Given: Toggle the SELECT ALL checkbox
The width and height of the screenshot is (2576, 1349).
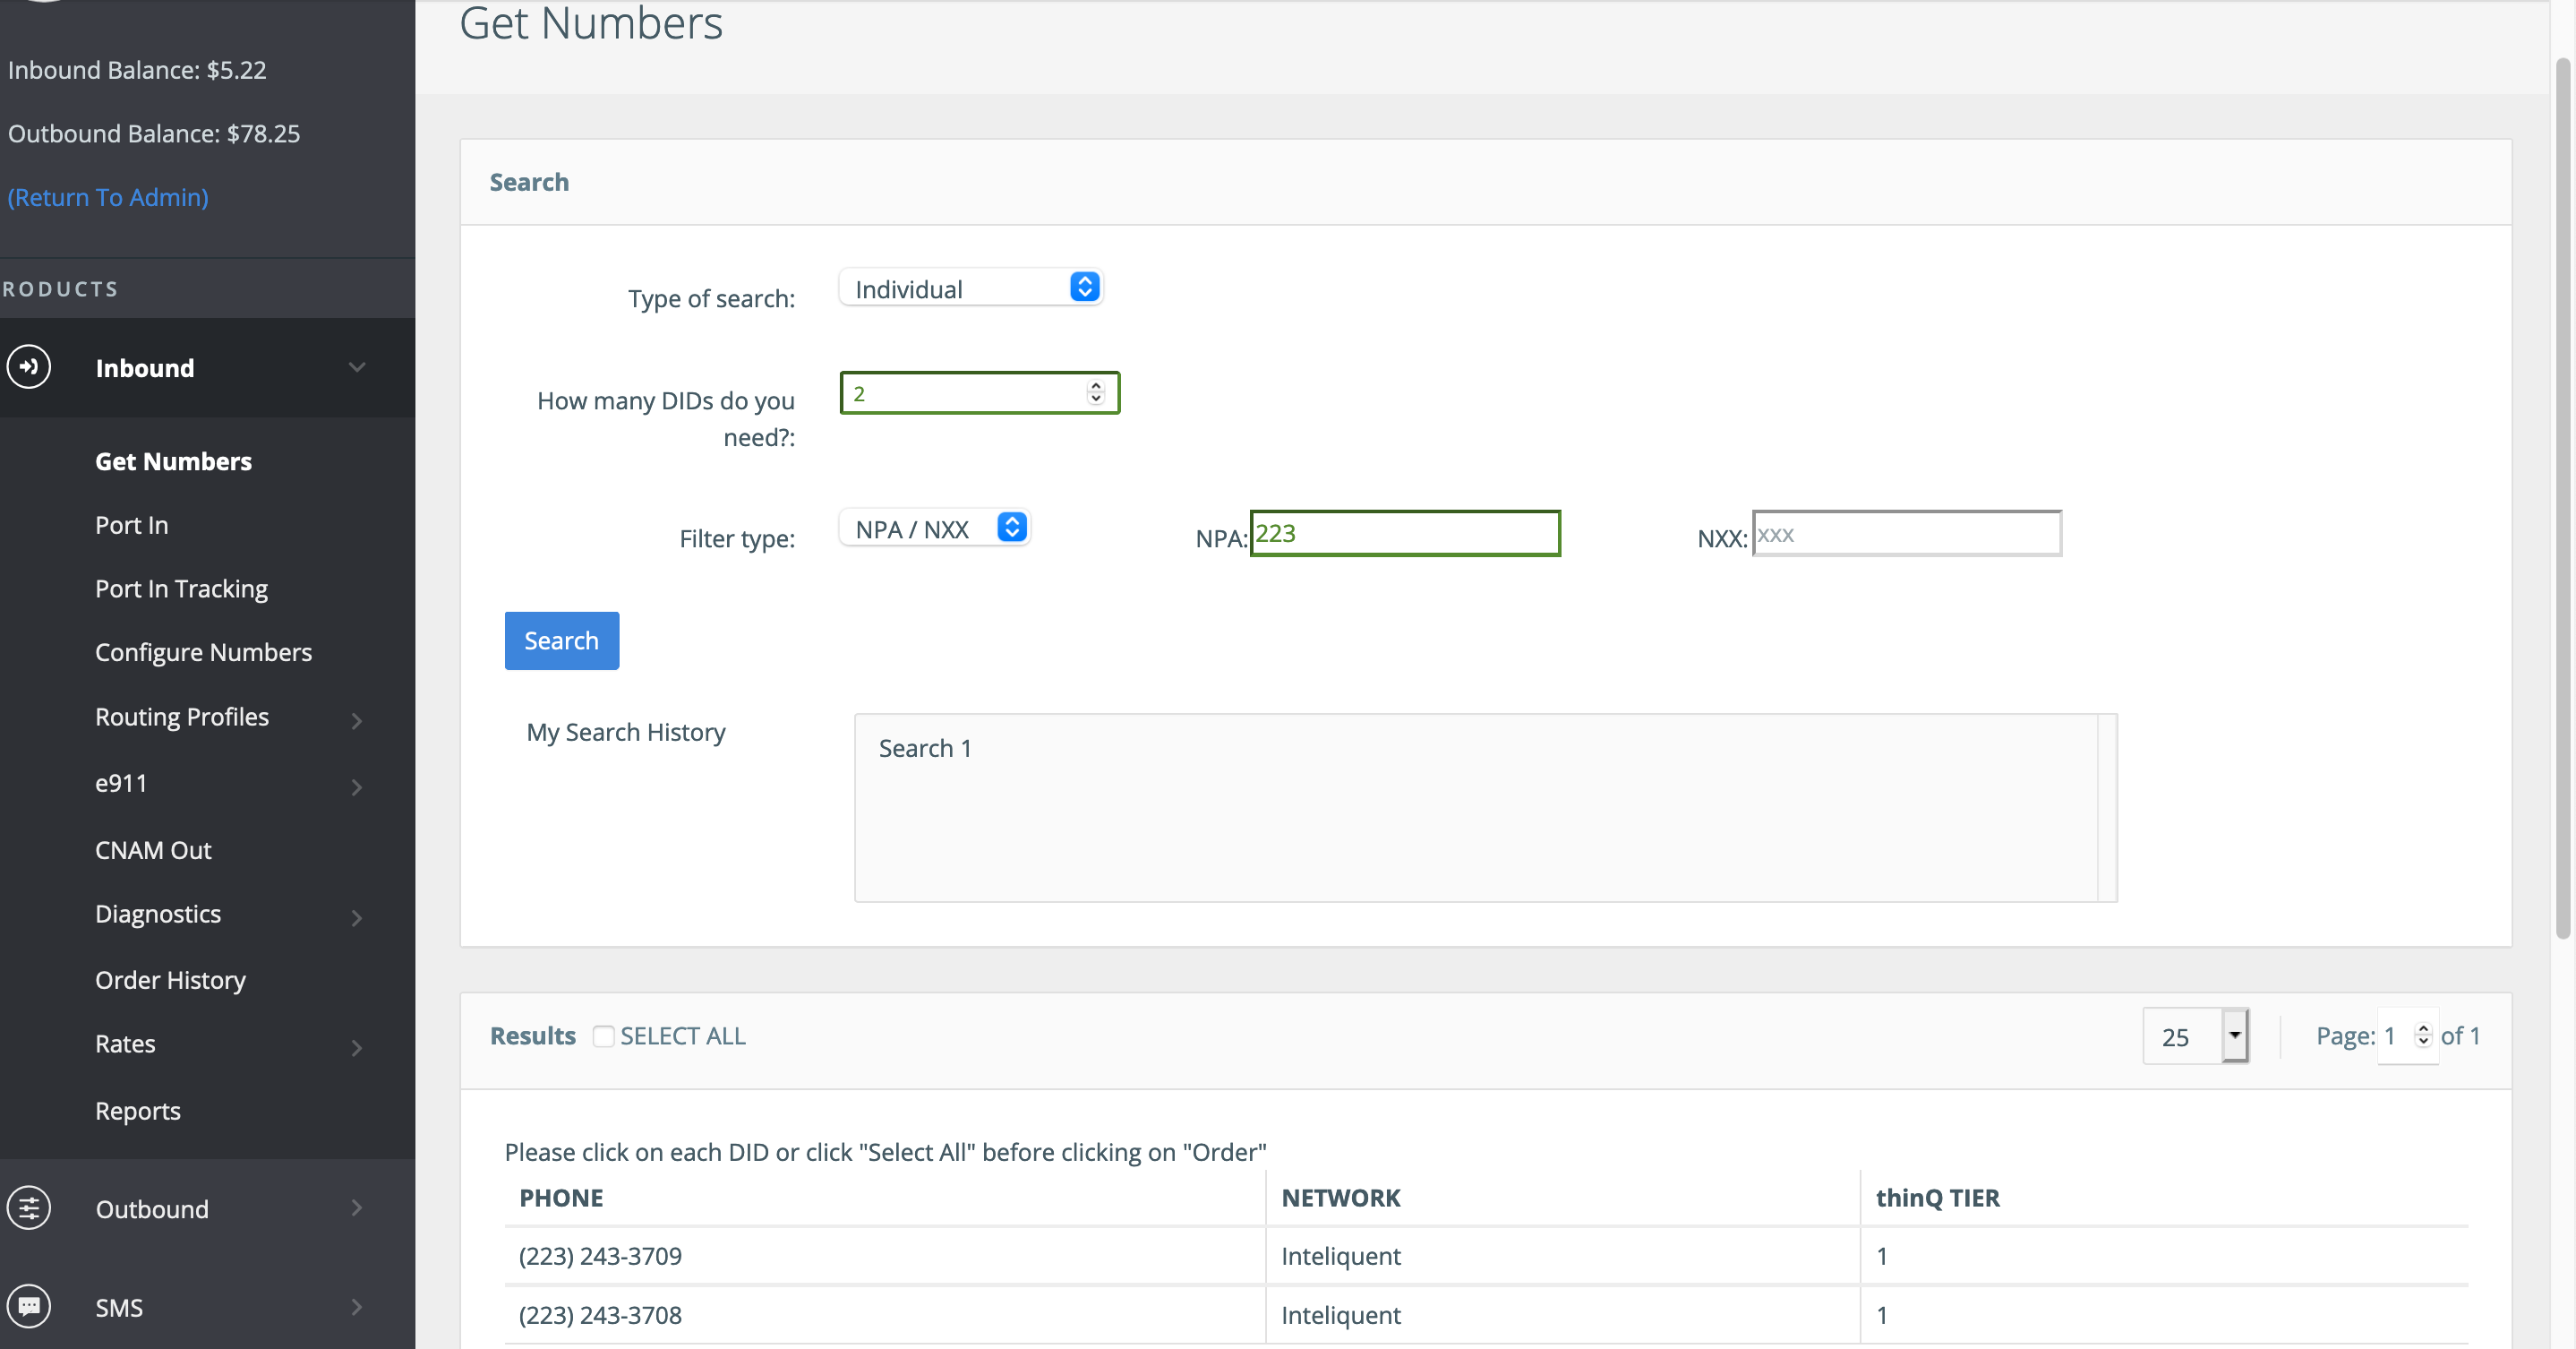Looking at the screenshot, I should click(x=603, y=1035).
